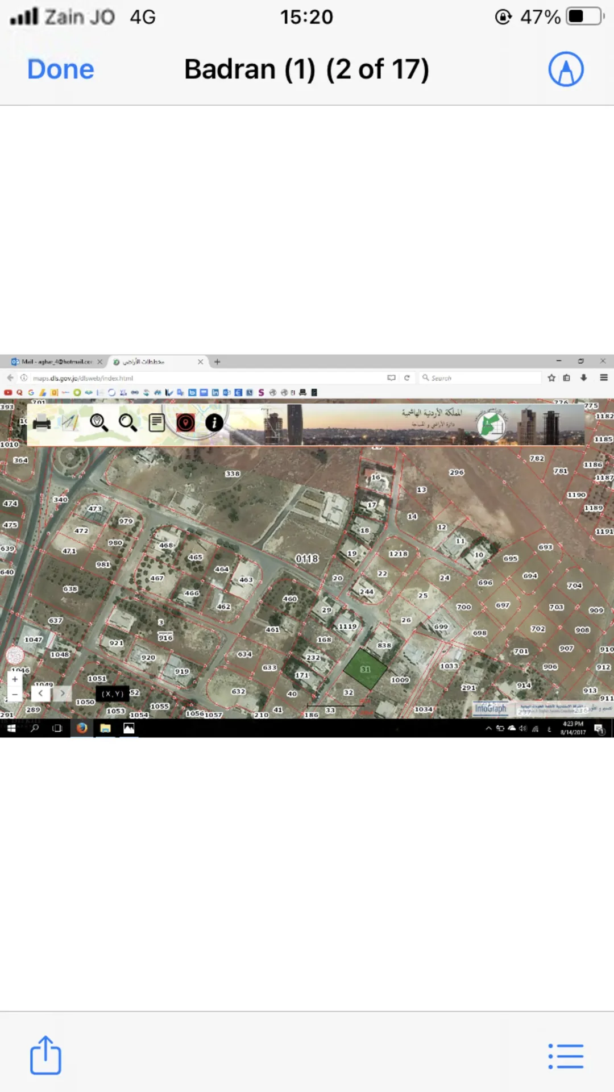
Task: Click the red location pin icon
Action: 185,423
